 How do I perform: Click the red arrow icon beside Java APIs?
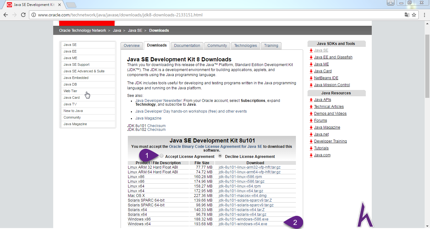(311, 100)
